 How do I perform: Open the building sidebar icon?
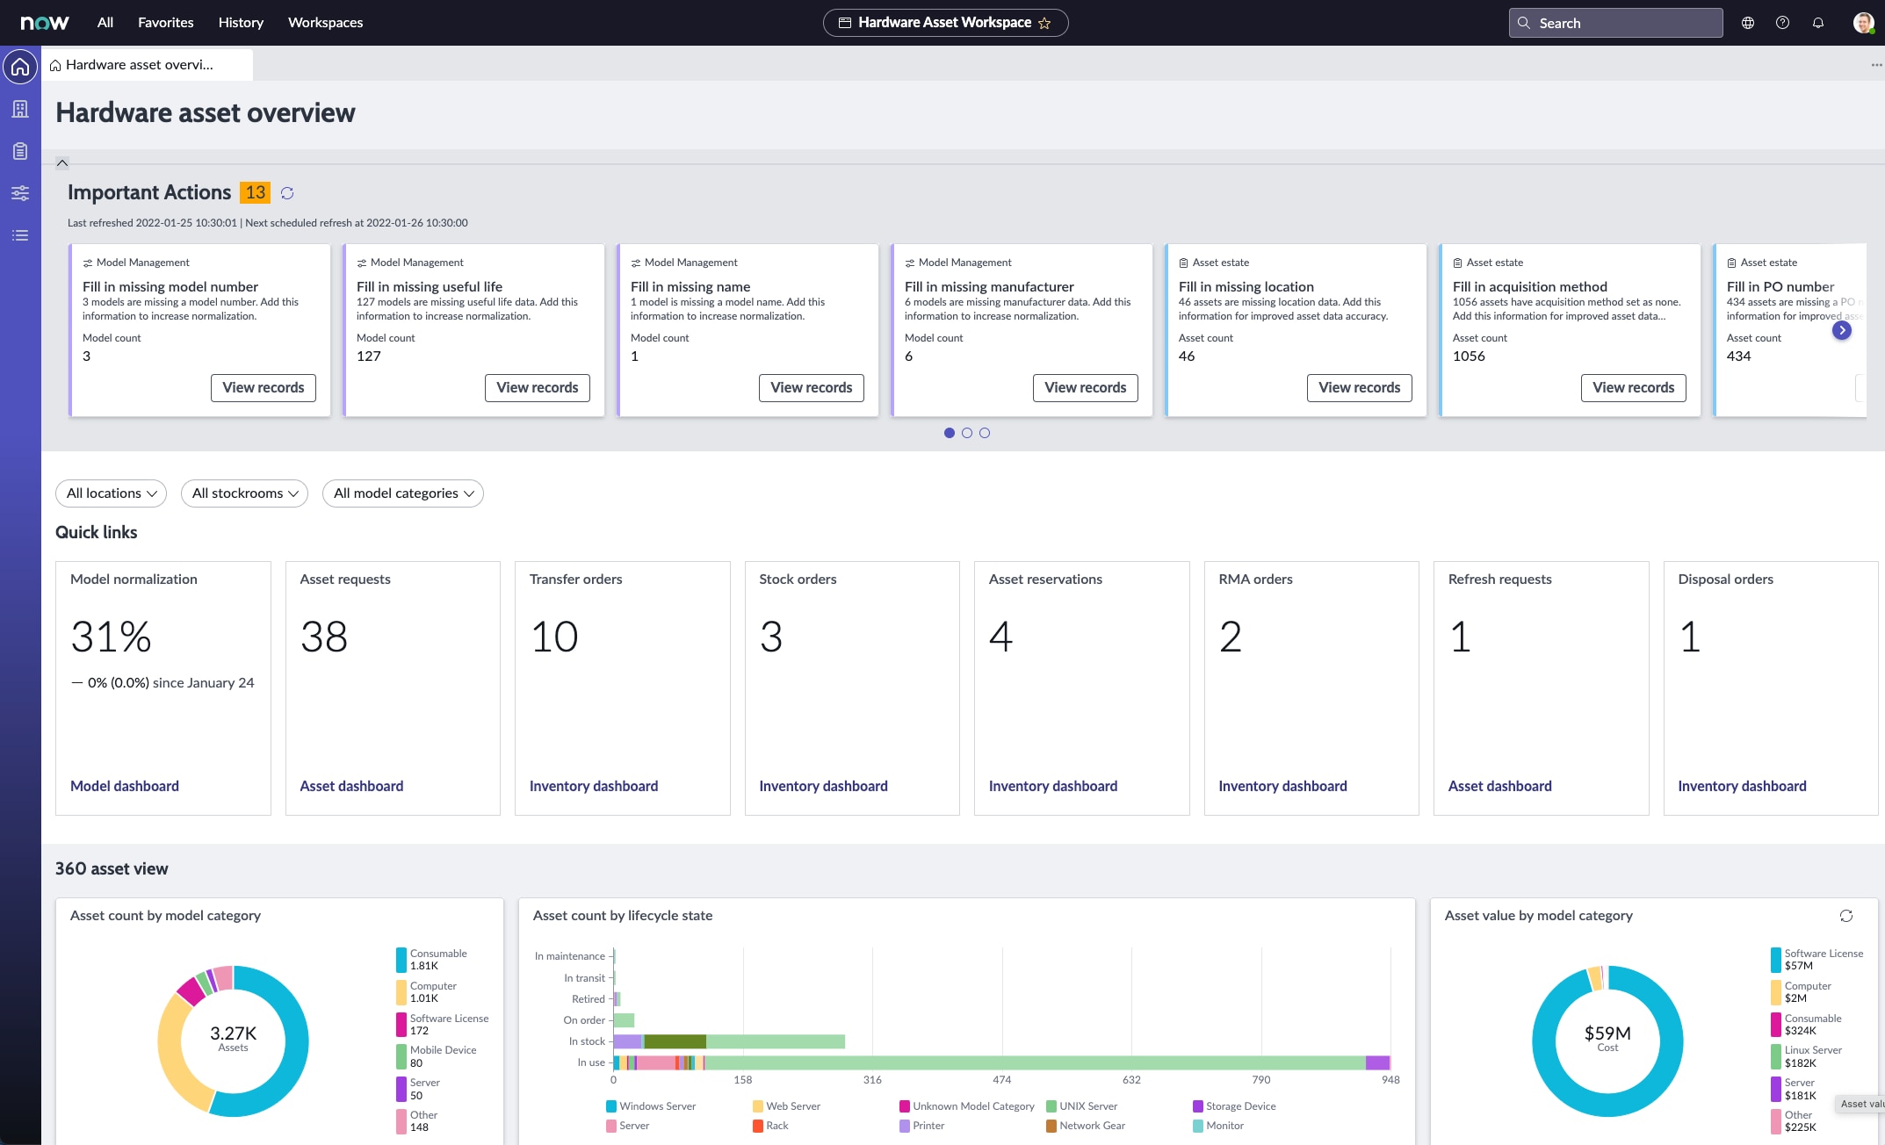20,109
